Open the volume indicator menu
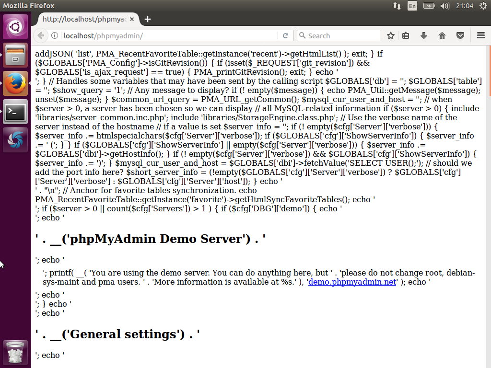The height and width of the screenshot is (368, 491). tap(445, 6)
